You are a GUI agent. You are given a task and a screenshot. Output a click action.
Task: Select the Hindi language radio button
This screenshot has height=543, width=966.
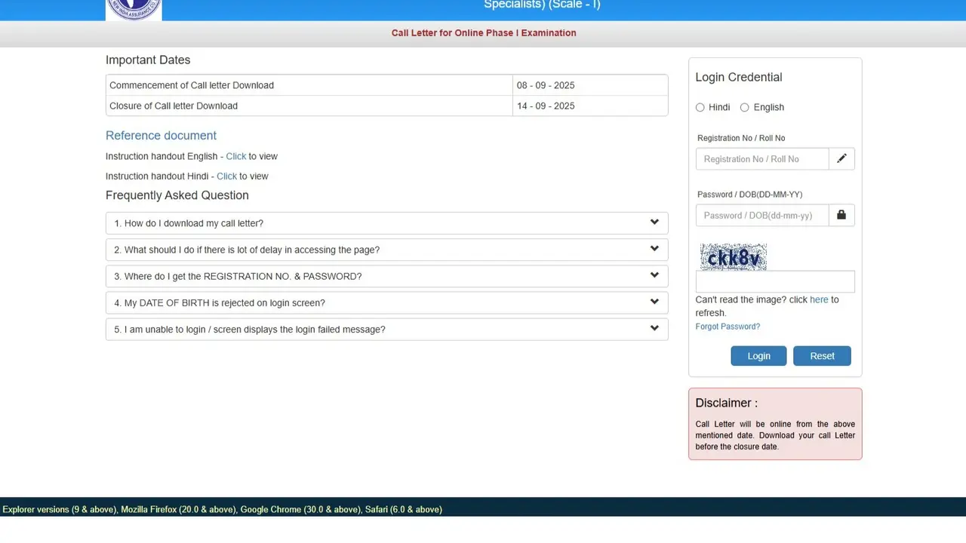pyautogui.click(x=700, y=107)
